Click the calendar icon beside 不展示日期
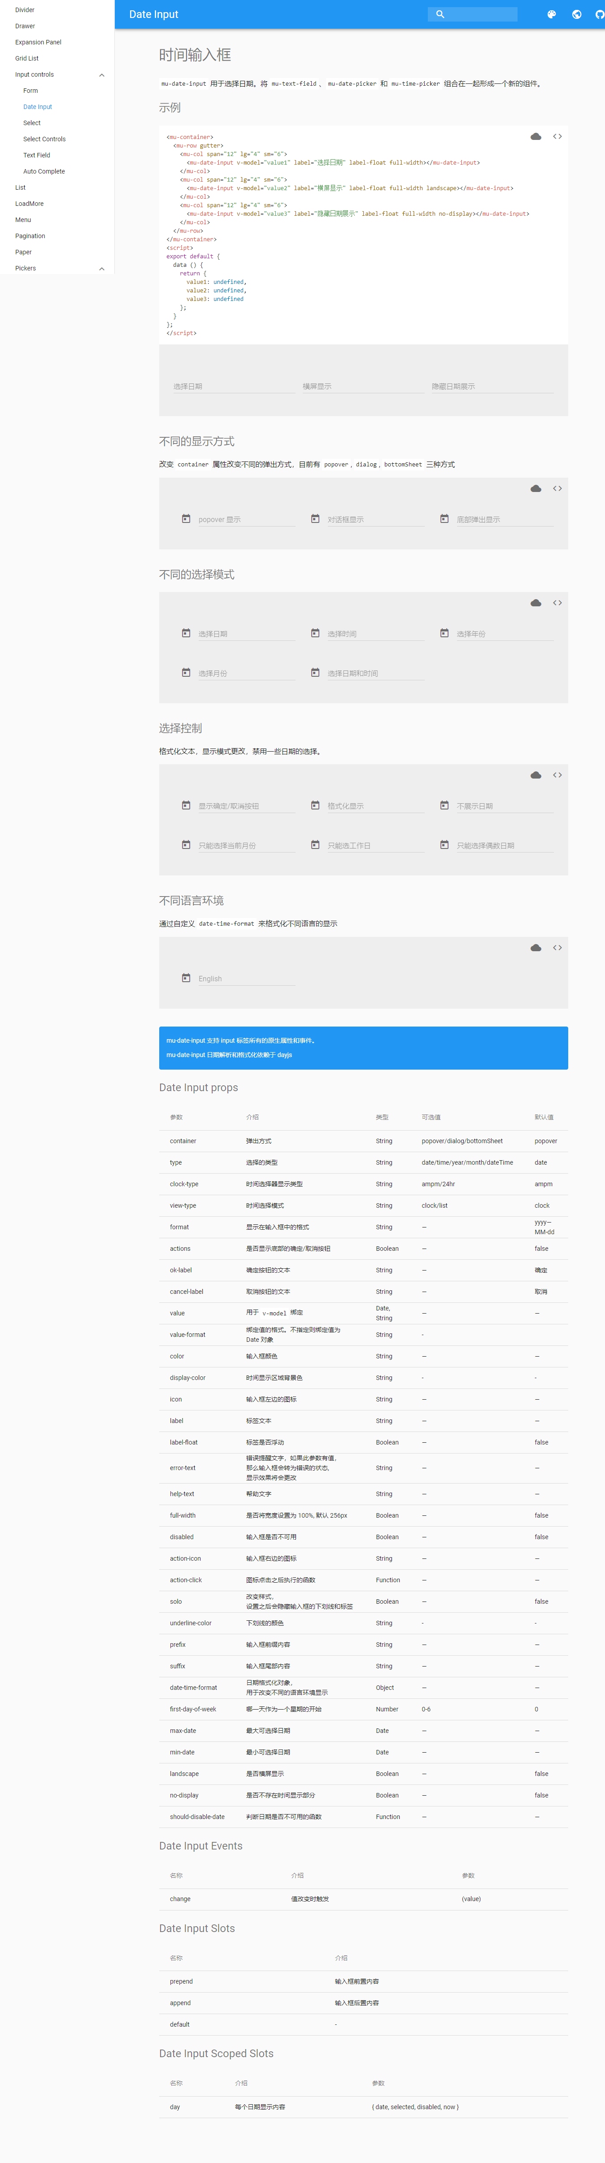Viewport: 605px width, 2163px height. coord(445,805)
